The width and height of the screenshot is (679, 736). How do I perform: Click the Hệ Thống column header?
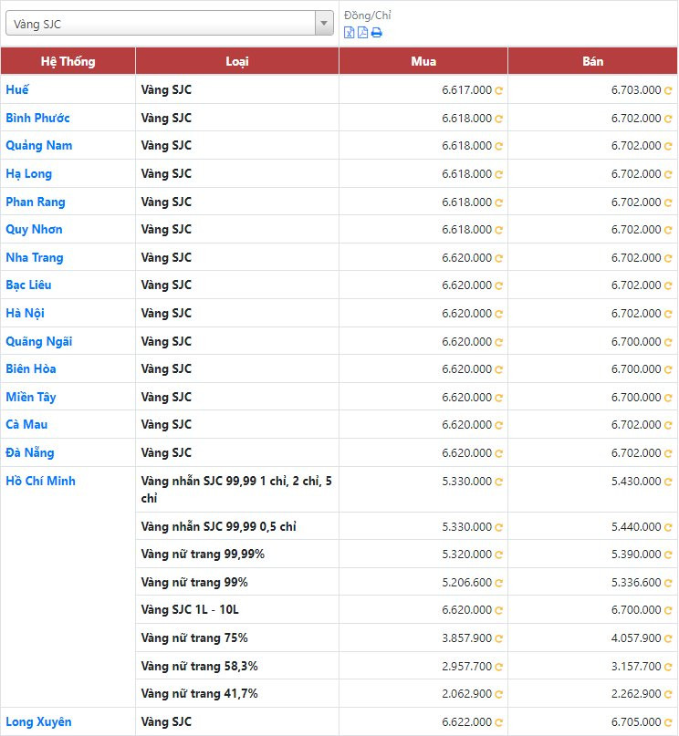click(68, 61)
